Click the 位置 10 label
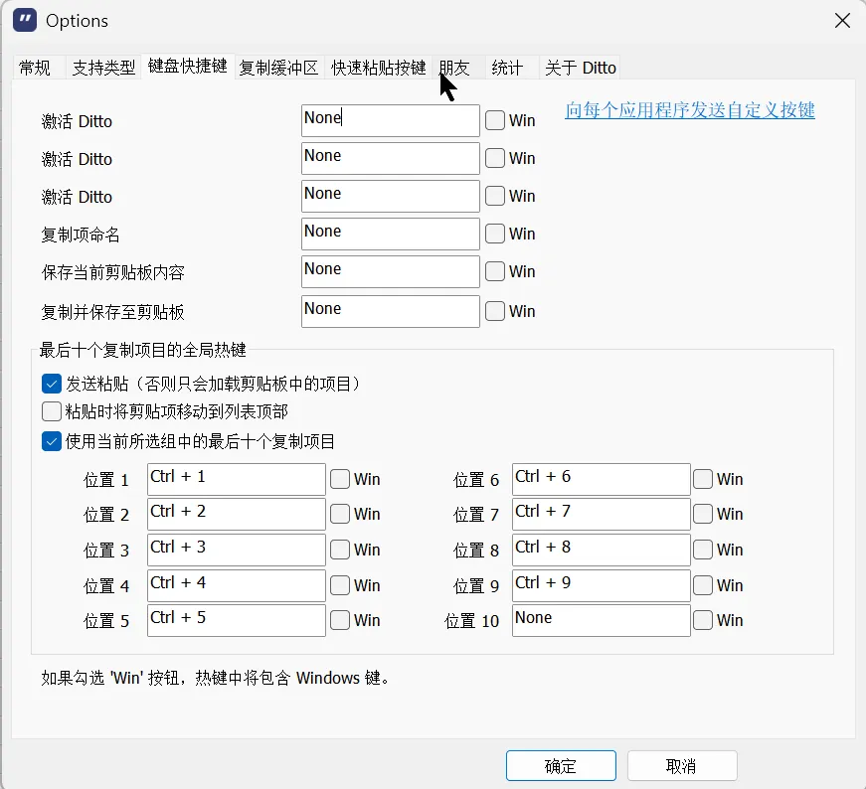This screenshot has width=866, height=789. tap(471, 621)
